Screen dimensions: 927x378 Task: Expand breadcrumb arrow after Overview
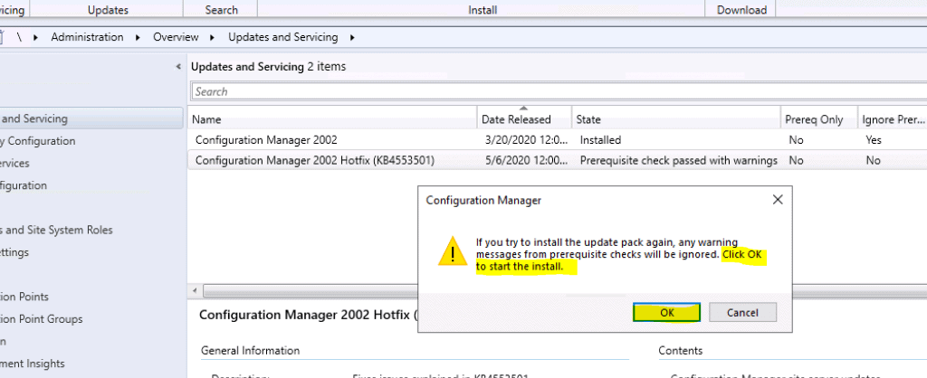[212, 37]
